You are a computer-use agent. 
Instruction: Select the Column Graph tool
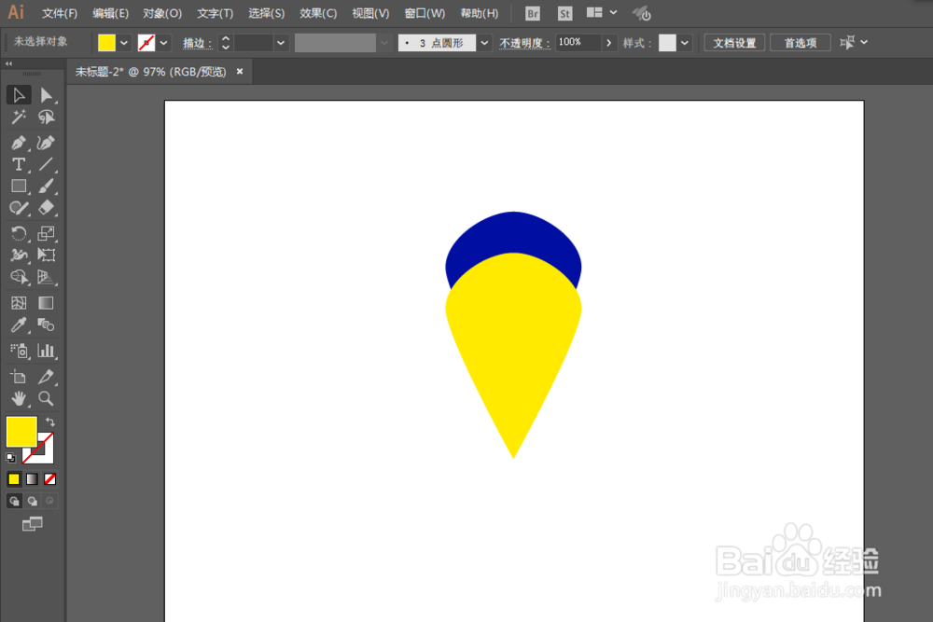tap(46, 351)
